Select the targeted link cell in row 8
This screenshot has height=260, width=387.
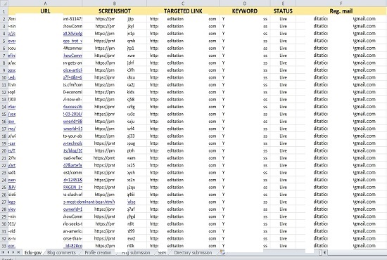point(183,63)
